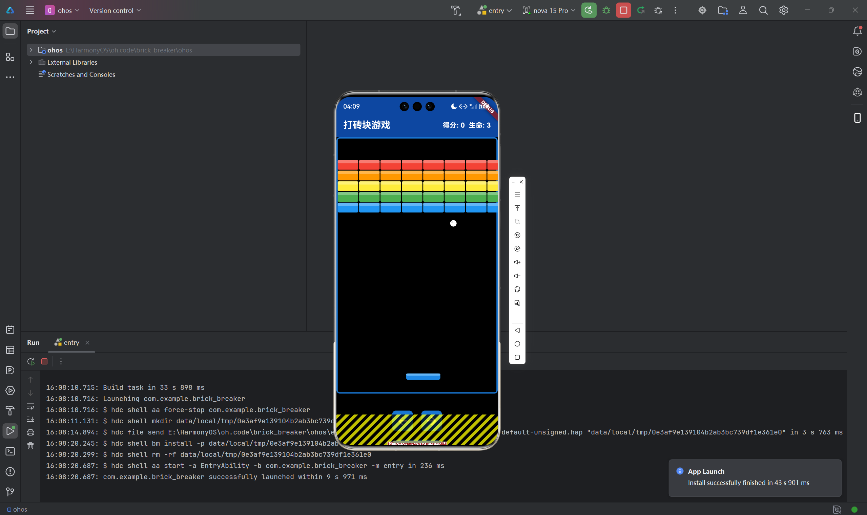Screen dimensions: 867x515
Task: Expand External Libraries node
Action: 31,62
